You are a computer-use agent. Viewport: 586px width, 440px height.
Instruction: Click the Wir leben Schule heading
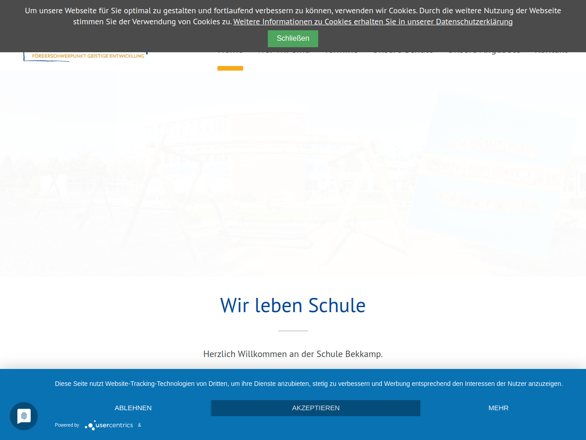coord(293,306)
